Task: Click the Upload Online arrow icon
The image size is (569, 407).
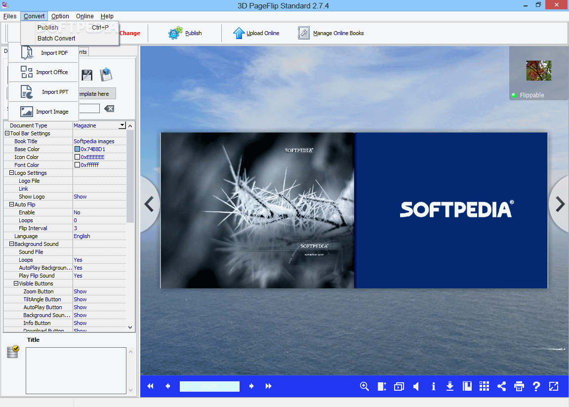Action: pyautogui.click(x=239, y=33)
